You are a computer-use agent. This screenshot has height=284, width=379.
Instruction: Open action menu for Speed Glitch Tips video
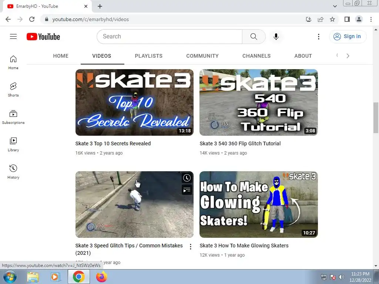(191, 247)
